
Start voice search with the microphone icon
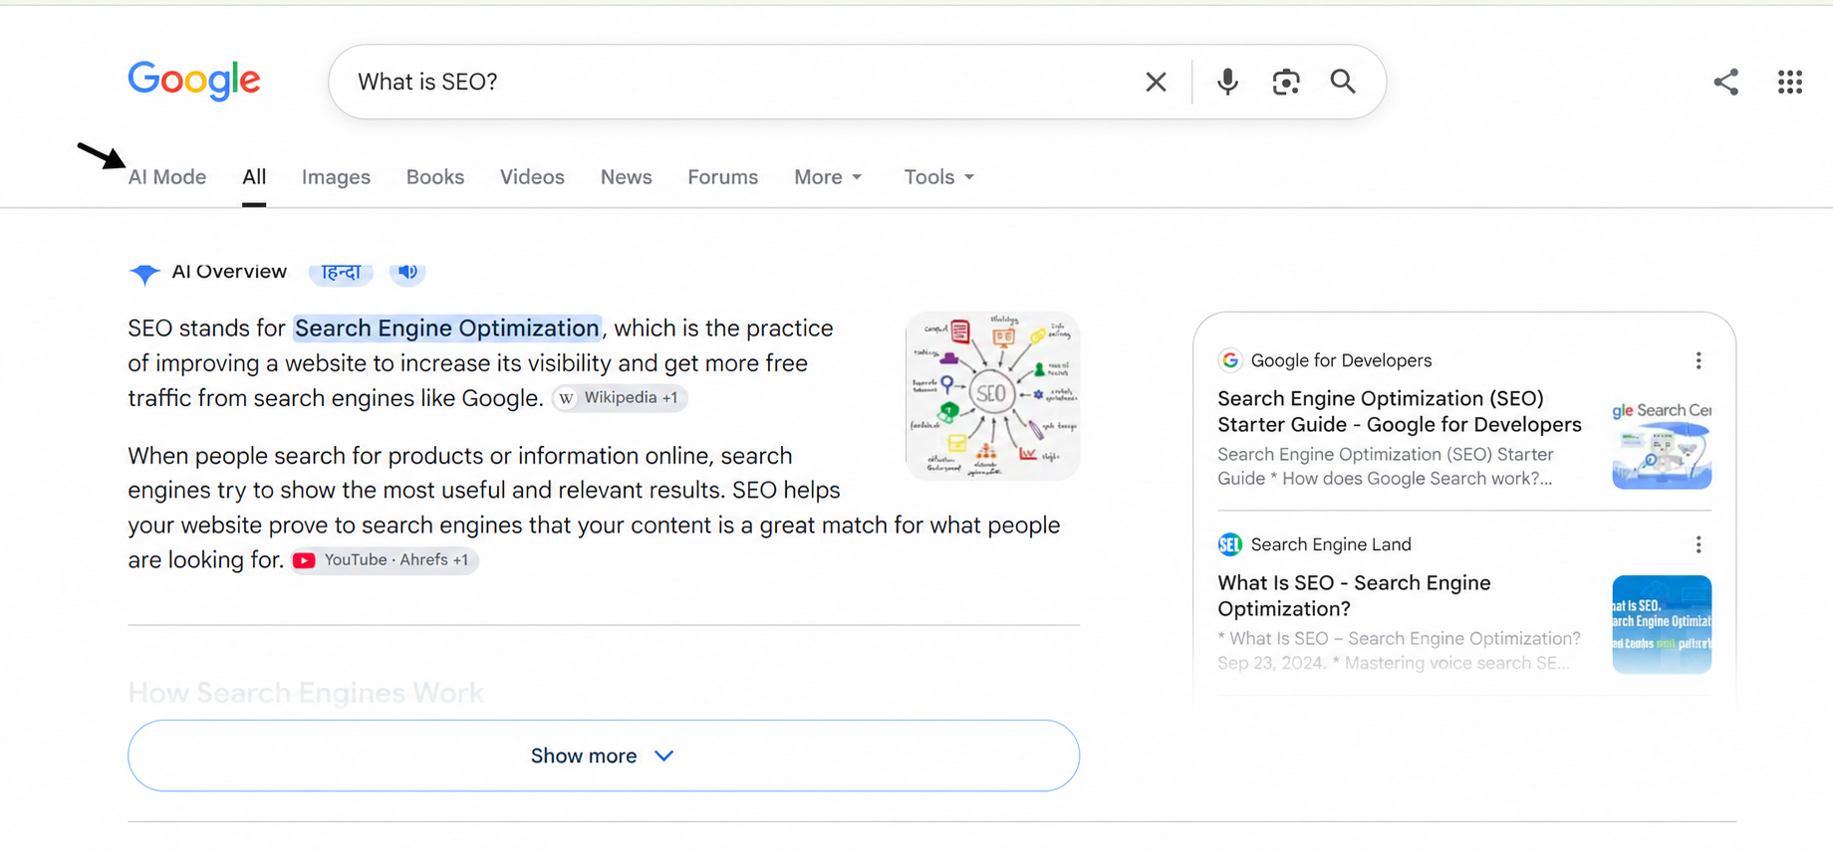pos(1227,82)
